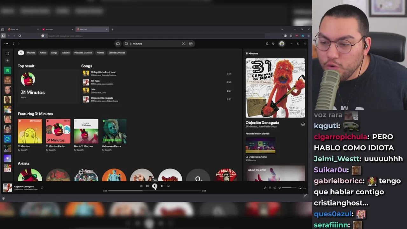Open purple heart playlist in sidebar
This screenshot has width=407, height=229.
(x=7, y=158)
